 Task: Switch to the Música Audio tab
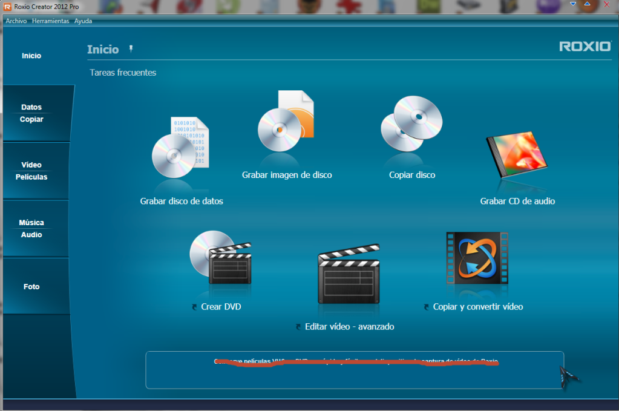coord(36,229)
